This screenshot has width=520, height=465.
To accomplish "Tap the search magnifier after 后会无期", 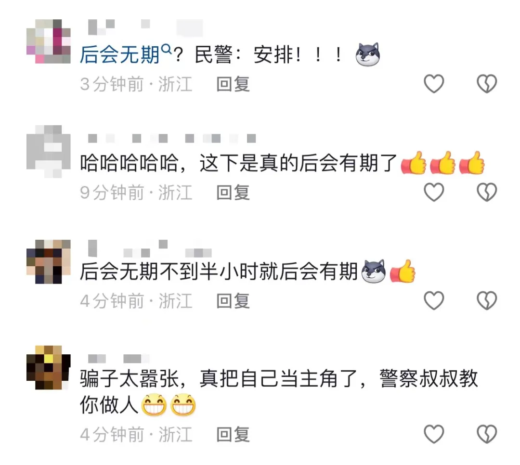I will [166, 50].
